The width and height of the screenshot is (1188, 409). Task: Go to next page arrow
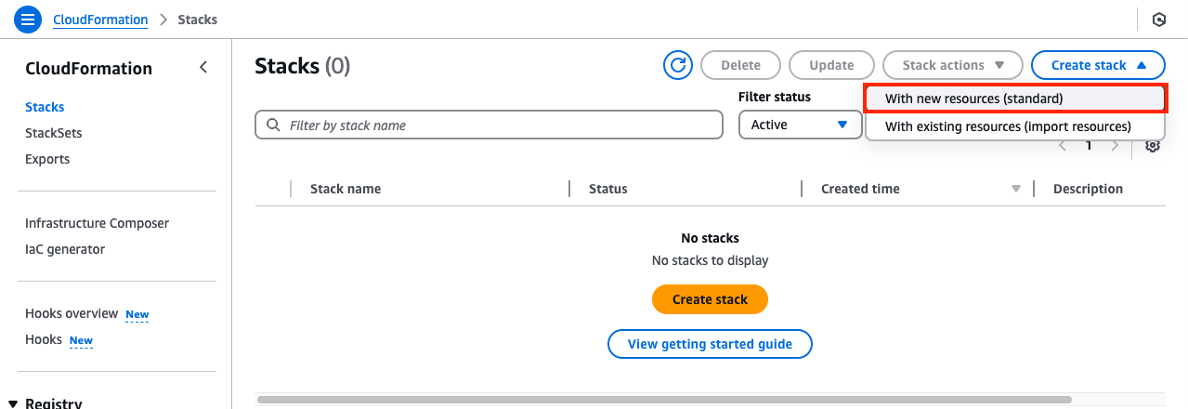coord(1115,146)
